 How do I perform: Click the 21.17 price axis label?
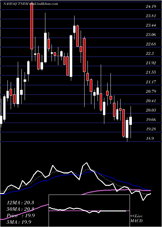pos(151,82)
